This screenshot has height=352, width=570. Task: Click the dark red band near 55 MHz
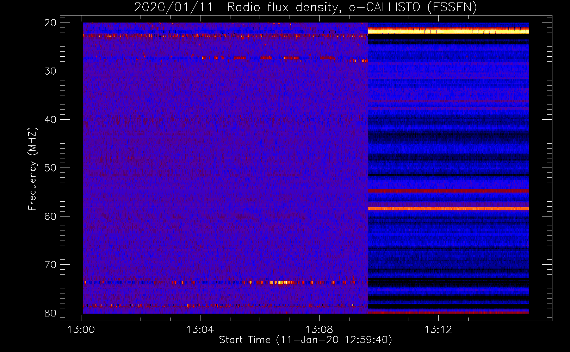click(448, 191)
